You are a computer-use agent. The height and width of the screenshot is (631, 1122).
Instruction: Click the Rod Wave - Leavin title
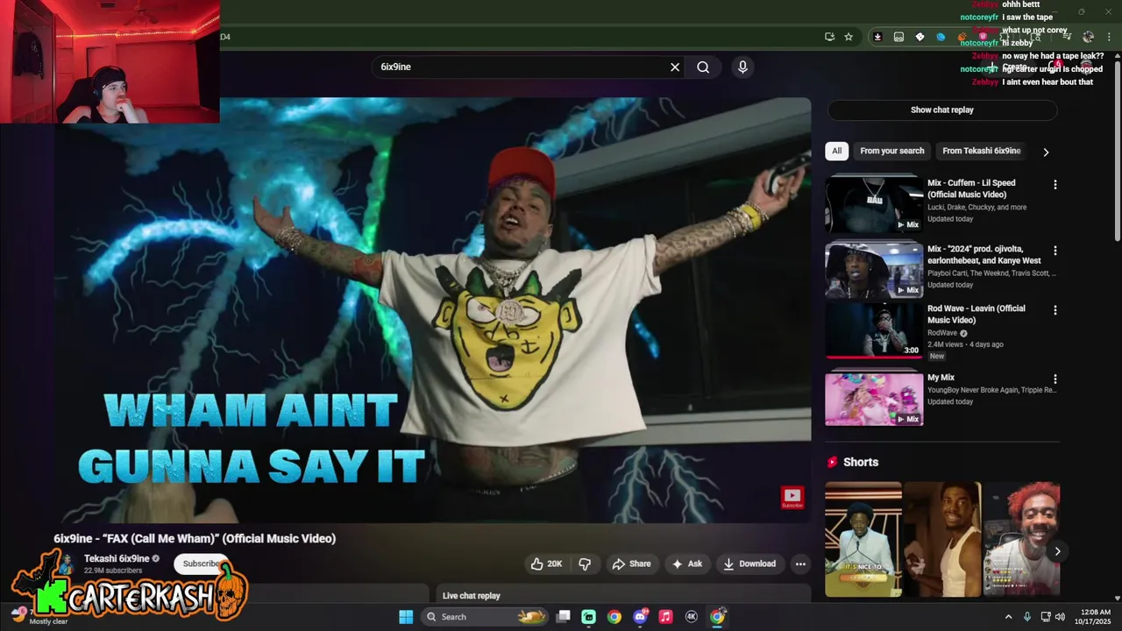(x=976, y=314)
